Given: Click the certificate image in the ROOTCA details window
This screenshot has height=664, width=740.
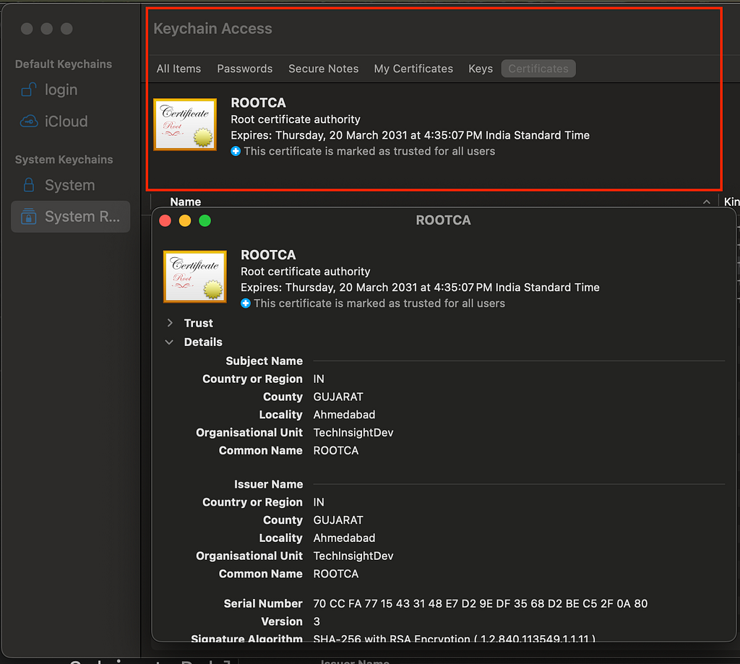Looking at the screenshot, I should 195,277.
